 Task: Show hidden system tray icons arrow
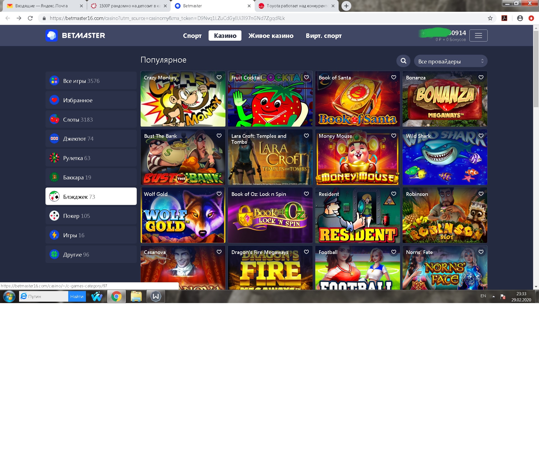pos(493,296)
